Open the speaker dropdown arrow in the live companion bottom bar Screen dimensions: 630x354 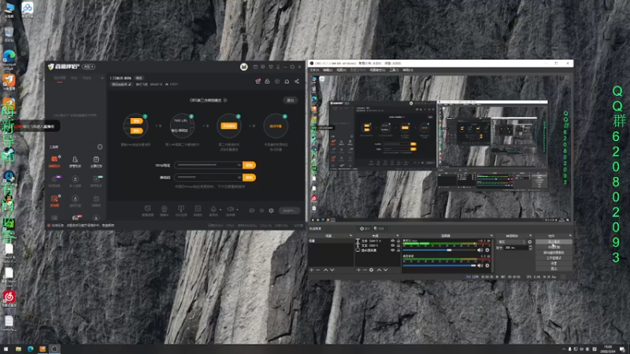pos(238,209)
